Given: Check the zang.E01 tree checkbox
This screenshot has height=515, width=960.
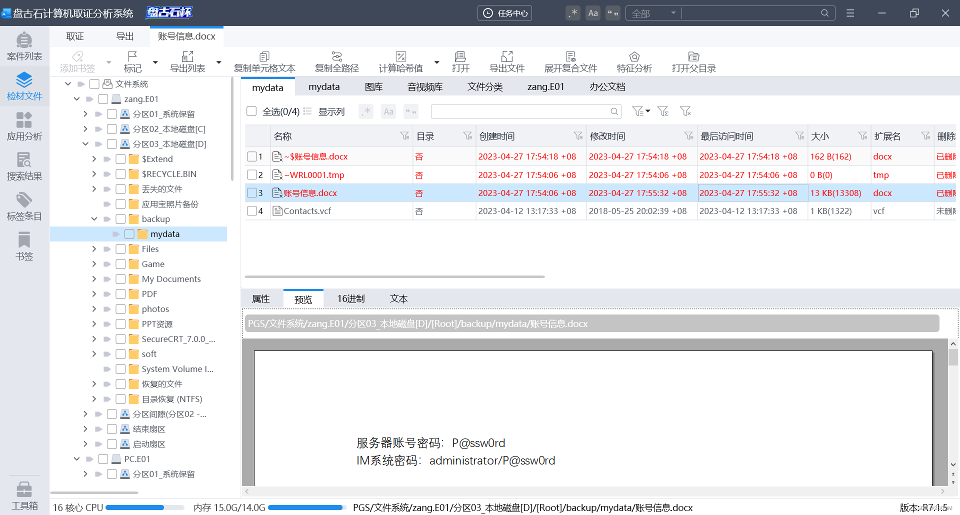Looking at the screenshot, I should 103,99.
